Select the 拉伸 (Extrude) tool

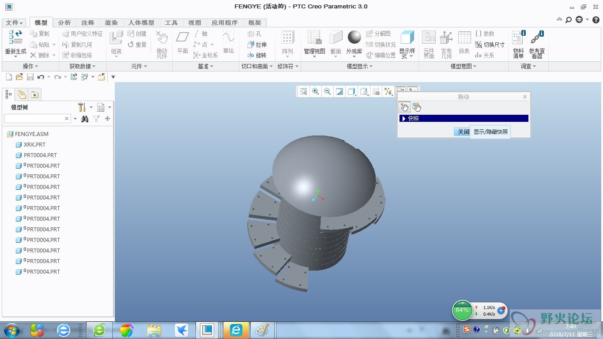256,45
